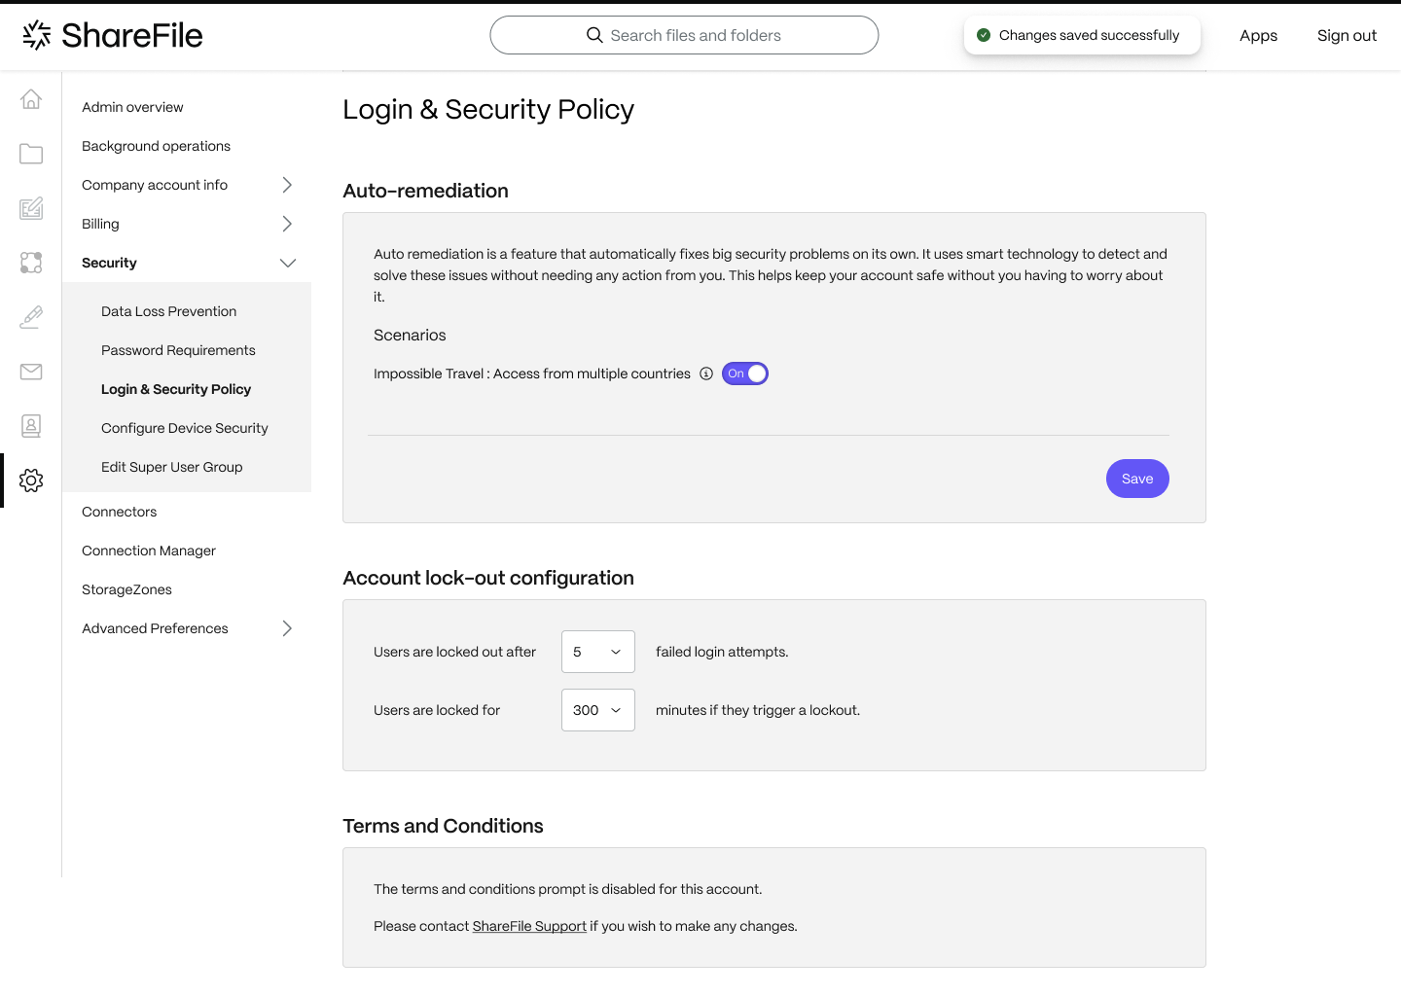
Task: Select Login & Security Policy item
Action: 176,389
